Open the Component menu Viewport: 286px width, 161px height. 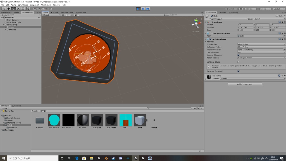point(34,5)
